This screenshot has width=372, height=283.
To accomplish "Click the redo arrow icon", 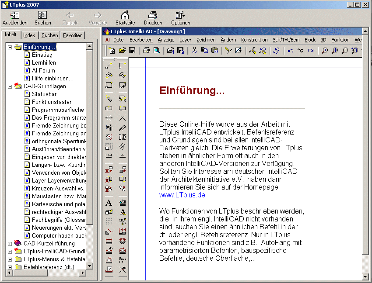I will pyautogui.click(x=311, y=51).
